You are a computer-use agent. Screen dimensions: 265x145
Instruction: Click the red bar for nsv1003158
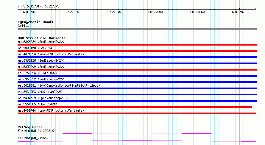[137, 51]
